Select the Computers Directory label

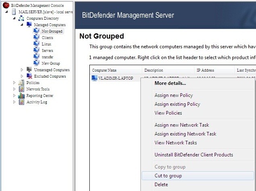point(43,18)
